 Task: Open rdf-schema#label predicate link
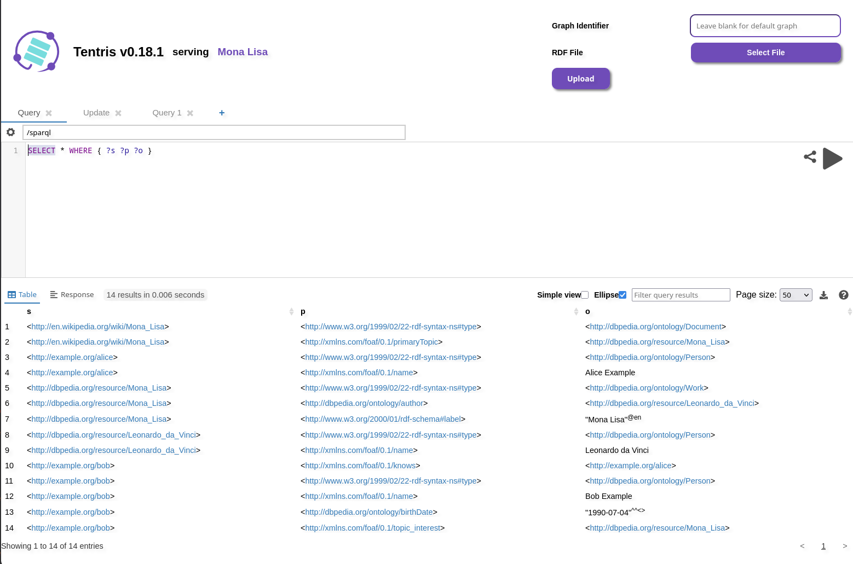[x=383, y=419]
